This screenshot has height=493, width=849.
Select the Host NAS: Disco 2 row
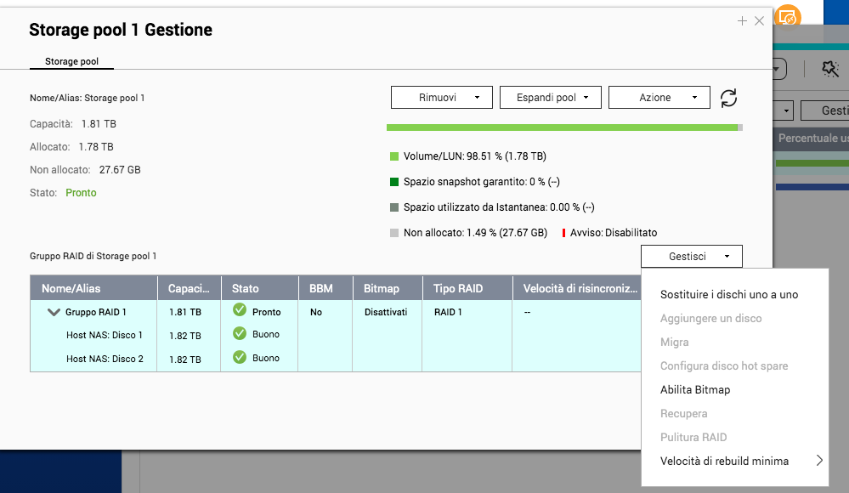coord(105,359)
